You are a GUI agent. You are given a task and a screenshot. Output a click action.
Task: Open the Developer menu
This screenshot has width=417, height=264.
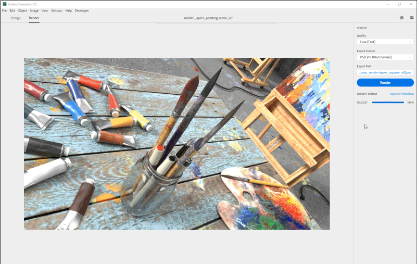pyautogui.click(x=82, y=10)
